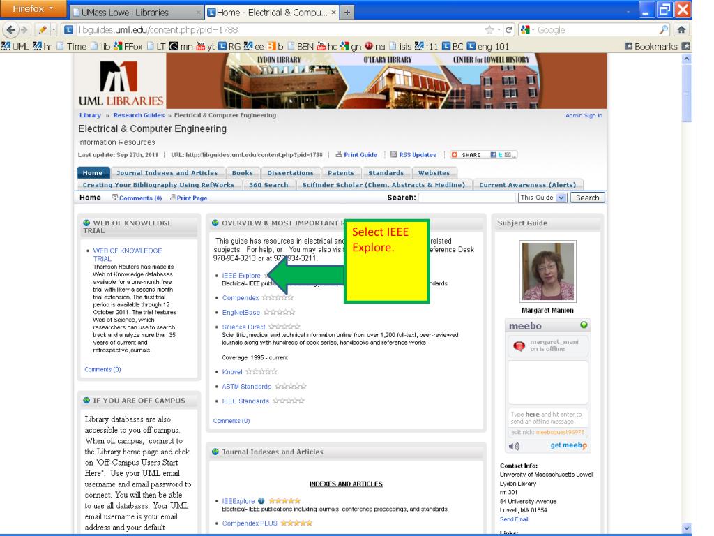Open the Time bookmark

[72, 47]
